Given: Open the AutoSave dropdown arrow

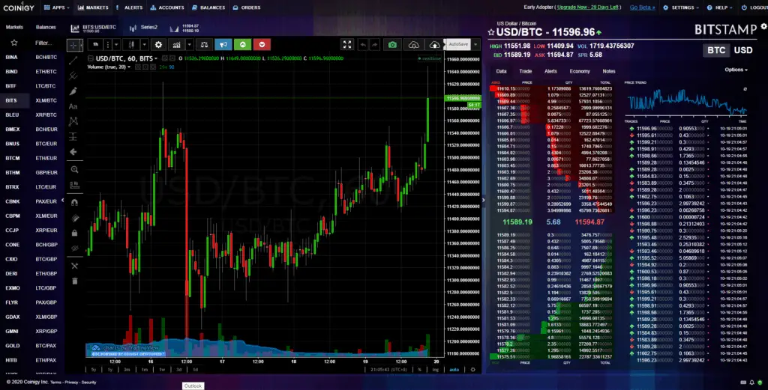Looking at the screenshot, I should coord(475,44).
